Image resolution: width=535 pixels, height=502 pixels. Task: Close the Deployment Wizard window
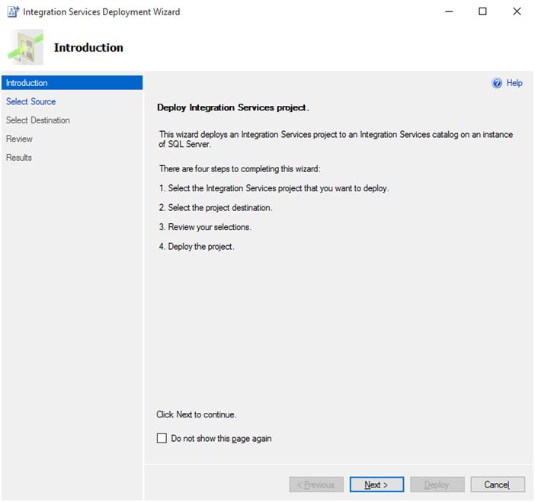click(x=517, y=11)
